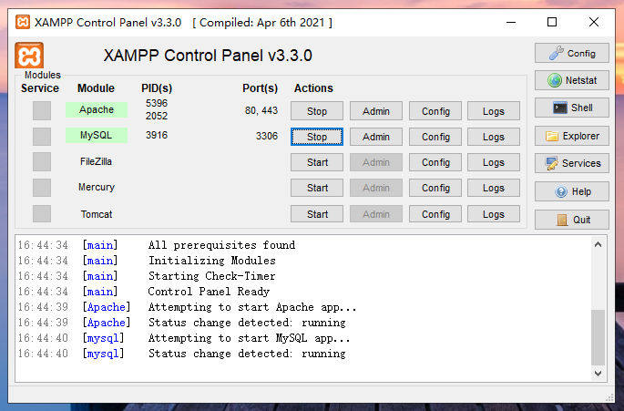Start the Mercury module

click(x=317, y=188)
